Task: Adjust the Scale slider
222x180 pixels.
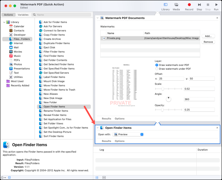Action: [x=163, y=89]
